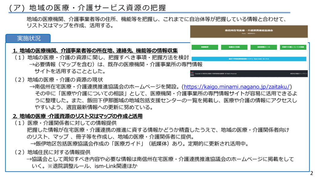Click heading 2 about リスト又はマップの作成と活用
Screen dimensions: 315x177
click(77, 116)
